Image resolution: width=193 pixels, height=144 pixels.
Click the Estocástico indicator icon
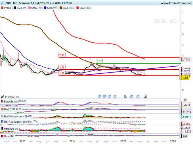pos(2,102)
